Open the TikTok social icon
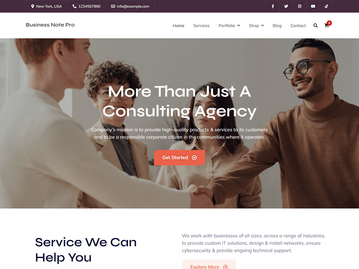 (x=326, y=6)
